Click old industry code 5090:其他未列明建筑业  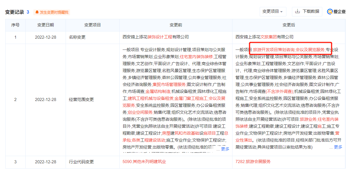144,162
